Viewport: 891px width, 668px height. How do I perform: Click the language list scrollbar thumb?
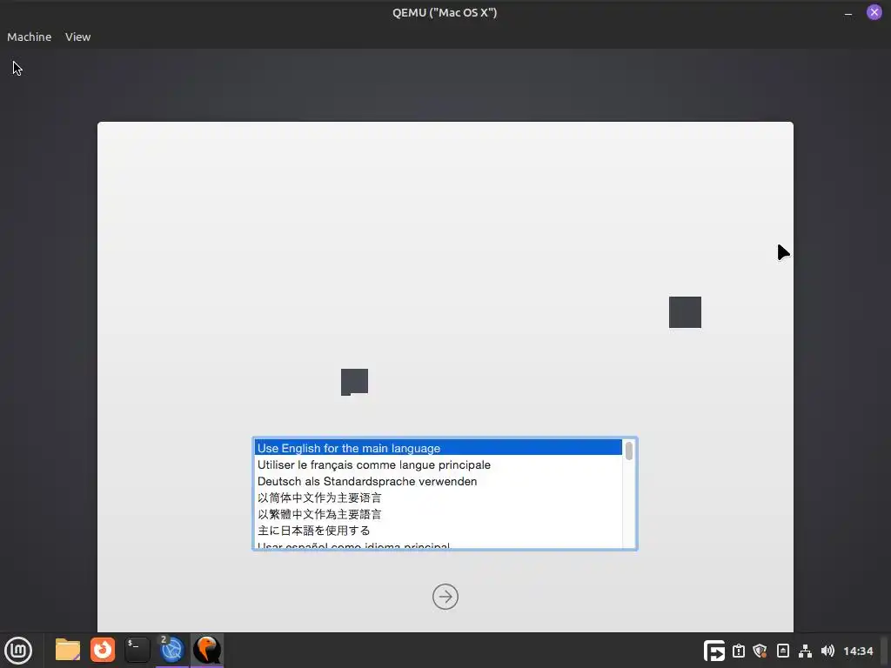pyautogui.click(x=629, y=451)
